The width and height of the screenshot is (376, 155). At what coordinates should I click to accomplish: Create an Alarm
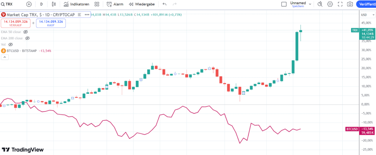coord(115,4)
